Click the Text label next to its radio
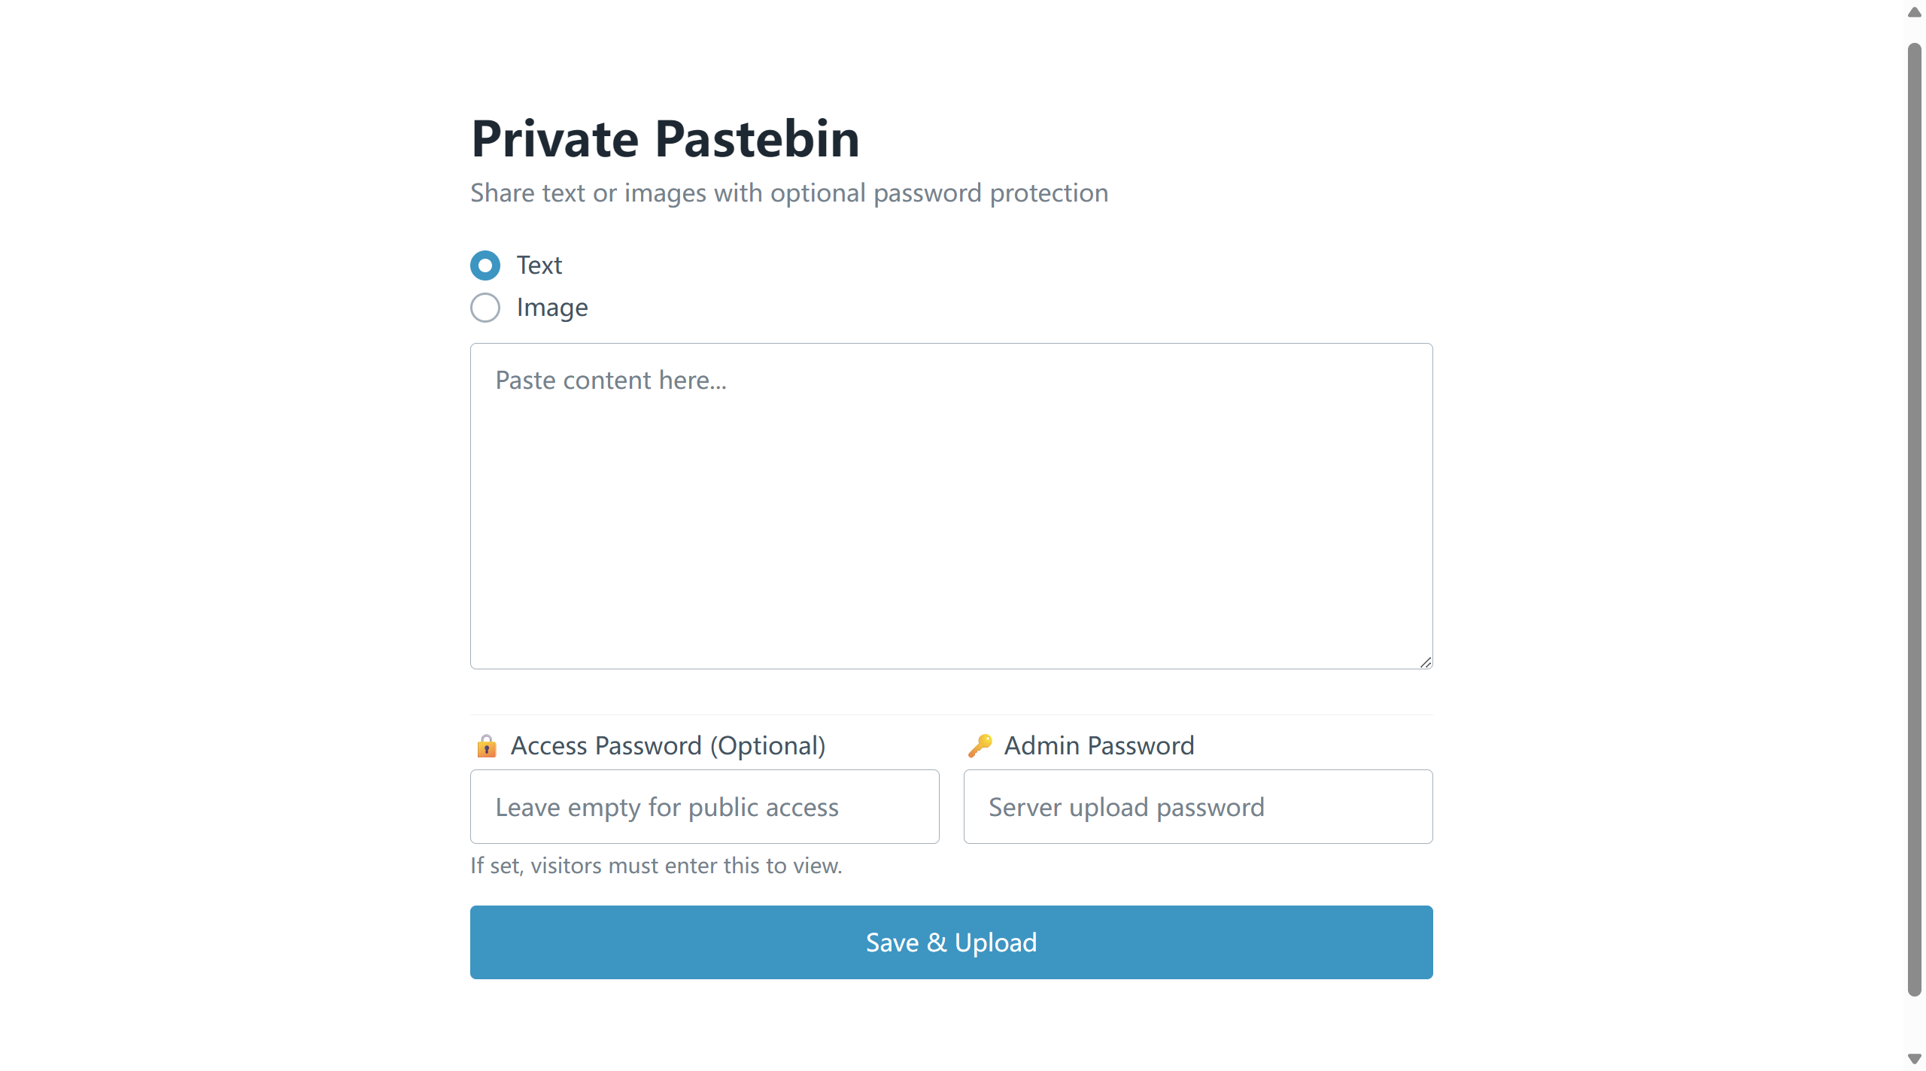Viewport: 1926px width, 1071px height. [539, 265]
